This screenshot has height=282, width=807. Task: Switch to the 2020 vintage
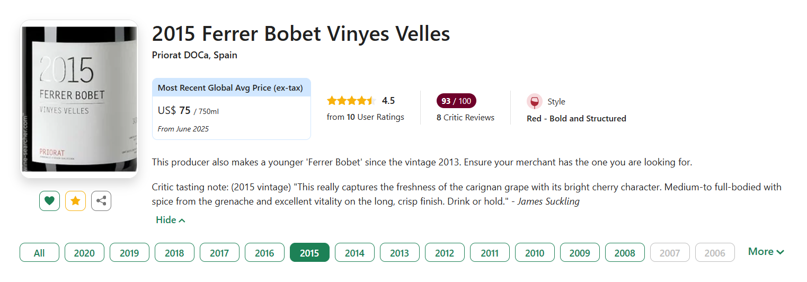(x=84, y=253)
